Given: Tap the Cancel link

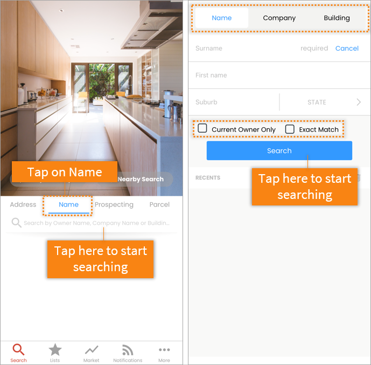Looking at the screenshot, I should point(347,49).
